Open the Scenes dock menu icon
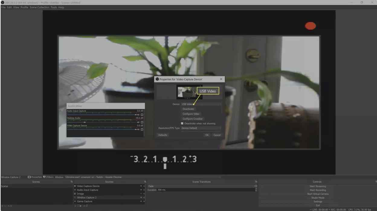 [x=72, y=182]
